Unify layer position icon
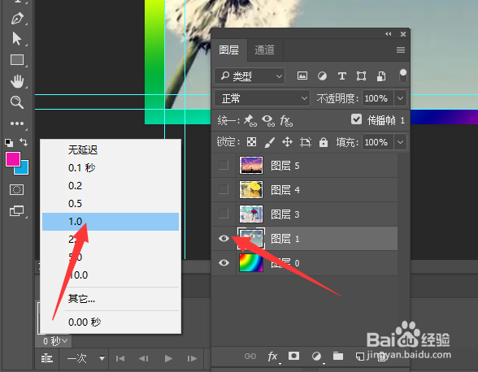 point(250,121)
